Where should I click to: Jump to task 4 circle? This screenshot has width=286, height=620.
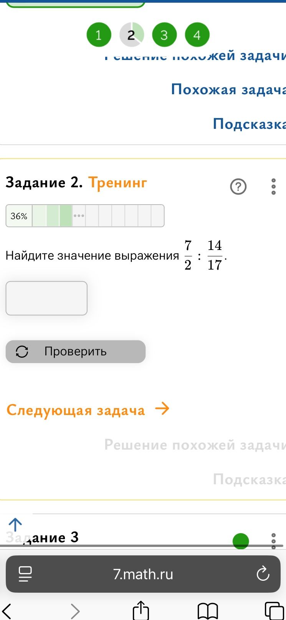click(x=197, y=35)
